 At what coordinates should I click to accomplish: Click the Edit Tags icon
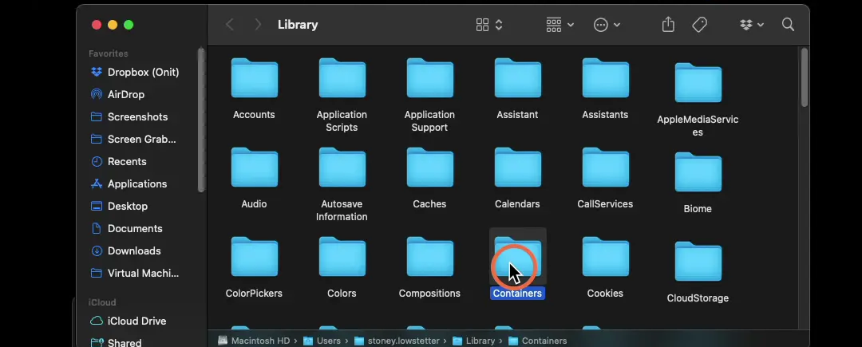699,25
